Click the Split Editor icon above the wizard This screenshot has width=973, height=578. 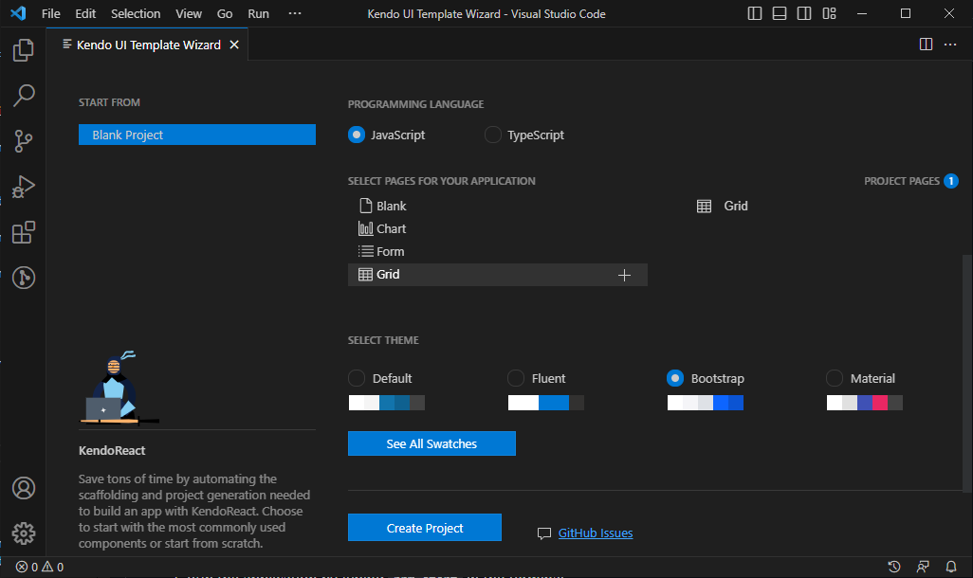coord(925,44)
